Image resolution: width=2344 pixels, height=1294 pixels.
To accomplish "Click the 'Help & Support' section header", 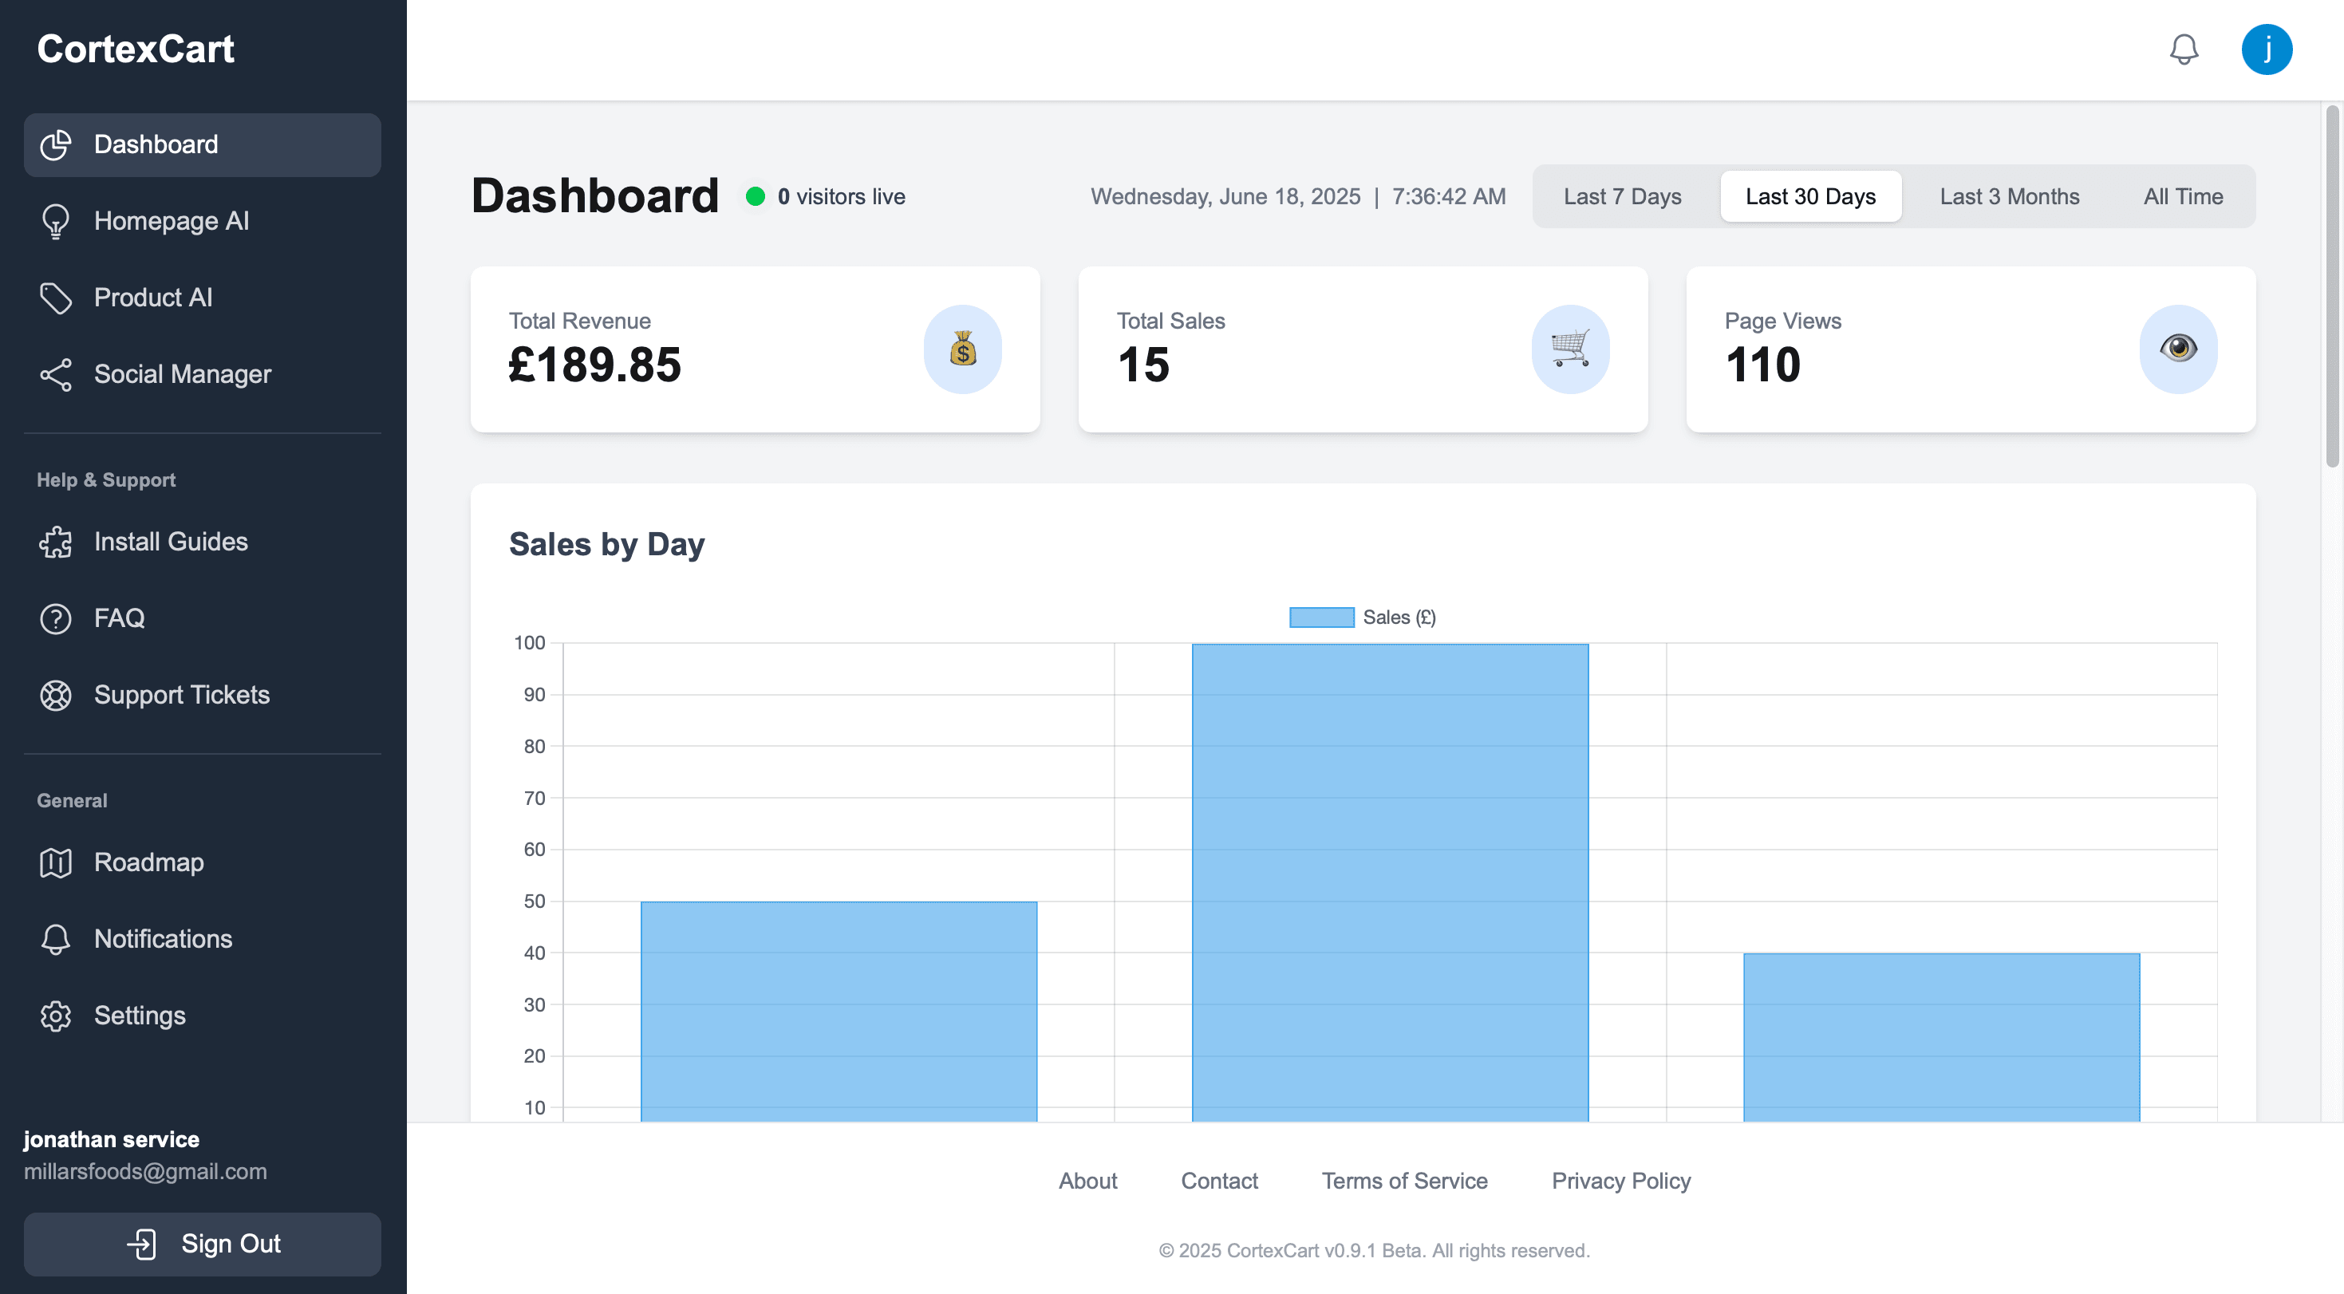I will 105,479.
